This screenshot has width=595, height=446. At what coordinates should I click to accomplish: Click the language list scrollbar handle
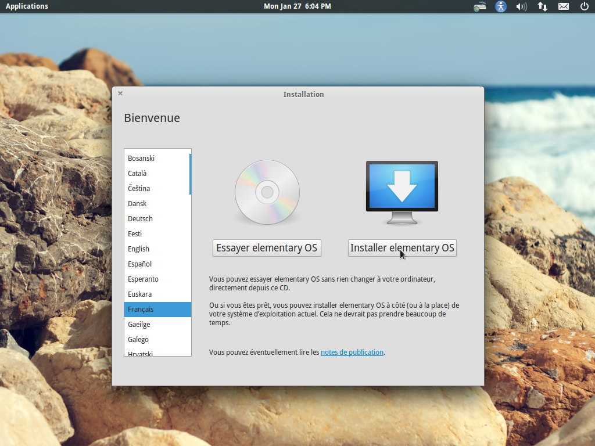coord(190,174)
